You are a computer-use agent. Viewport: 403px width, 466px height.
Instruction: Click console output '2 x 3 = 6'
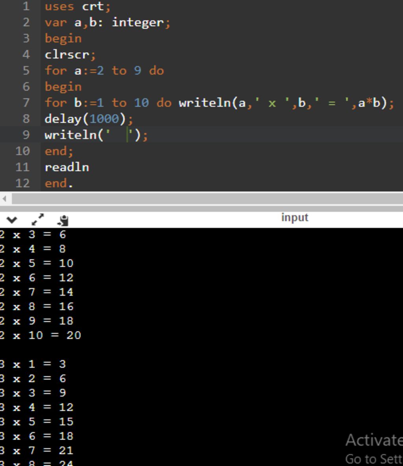(33, 235)
